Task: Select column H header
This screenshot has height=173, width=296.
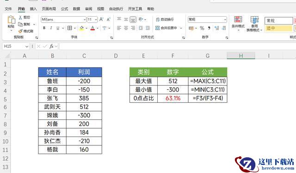Action: pyautogui.click(x=241, y=56)
